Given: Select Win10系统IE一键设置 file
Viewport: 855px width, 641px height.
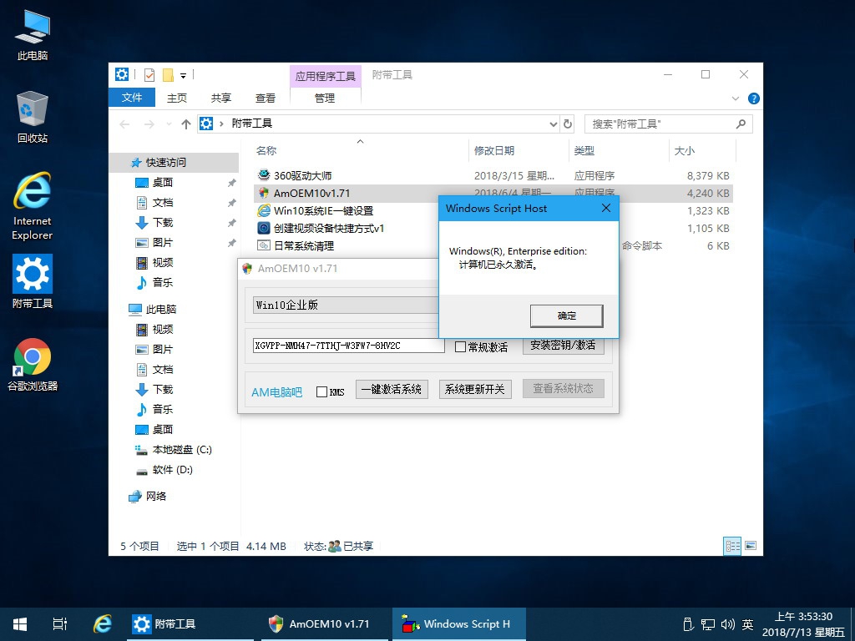Looking at the screenshot, I should click(x=323, y=210).
